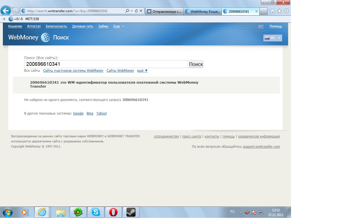Focus the search field with 200696610341

pyautogui.click(x=106, y=64)
